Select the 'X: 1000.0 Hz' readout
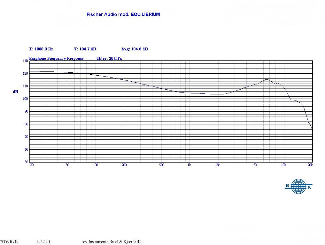 (x=41, y=49)
